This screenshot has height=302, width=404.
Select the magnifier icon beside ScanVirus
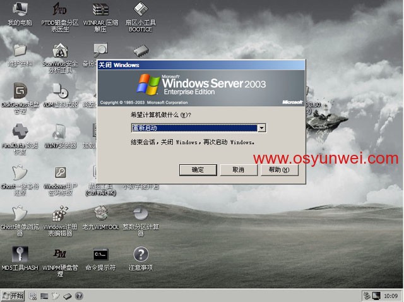[100, 50]
